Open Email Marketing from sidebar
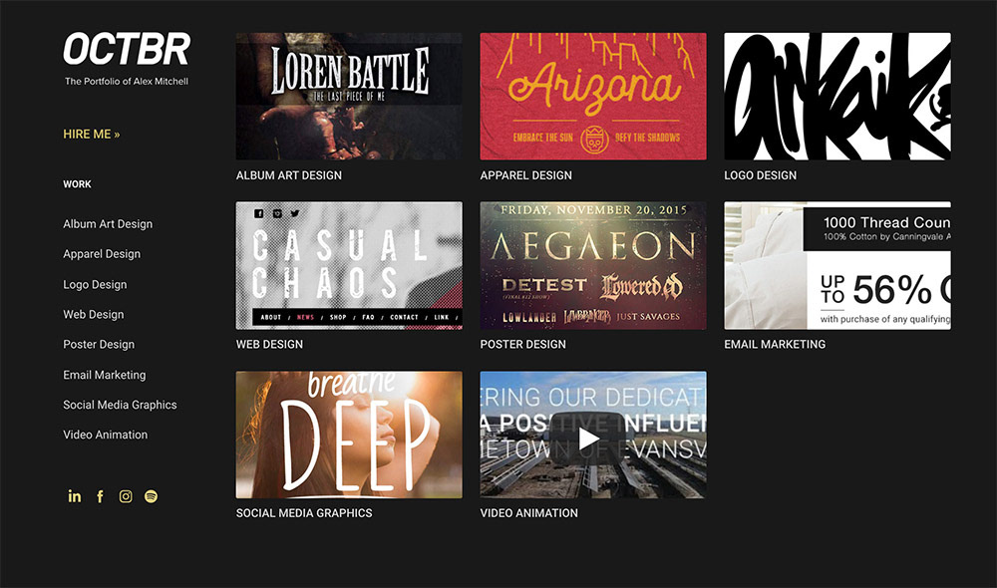Viewport: 997px width, 588px height. (x=105, y=375)
